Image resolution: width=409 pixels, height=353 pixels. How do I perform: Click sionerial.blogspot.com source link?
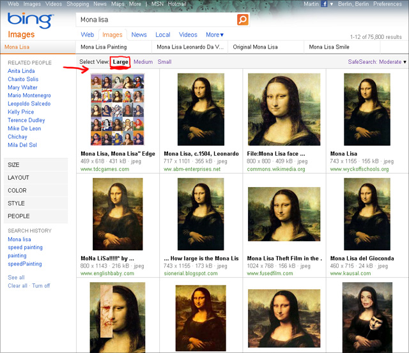point(190,273)
